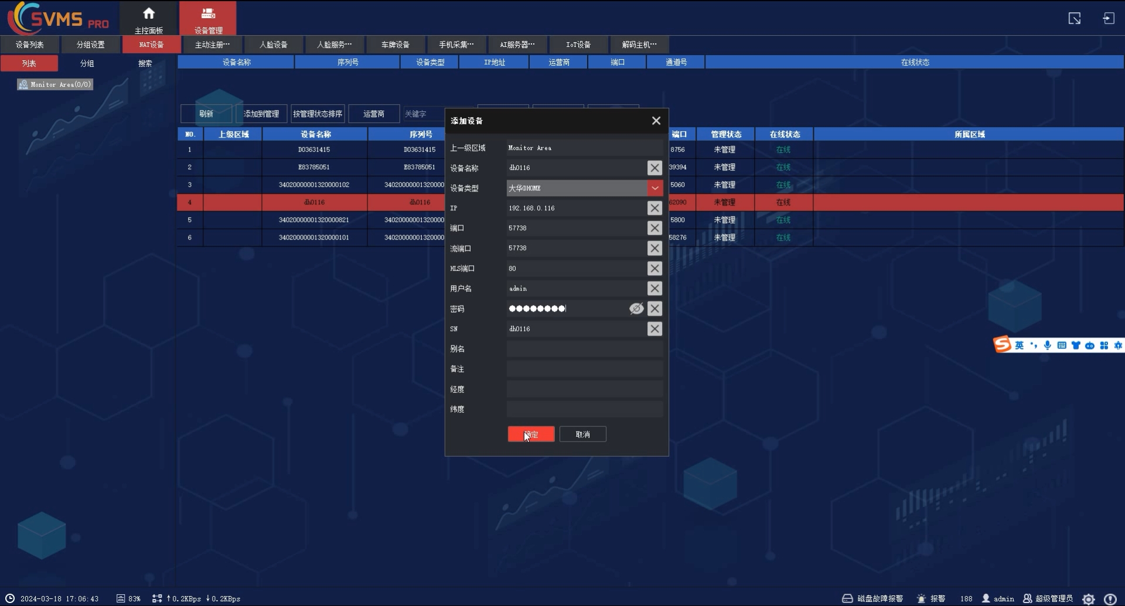Click the device management icon tab
The height and width of the screenshot is (606, 1125).
pyautogui.click(x=208, y=19)
